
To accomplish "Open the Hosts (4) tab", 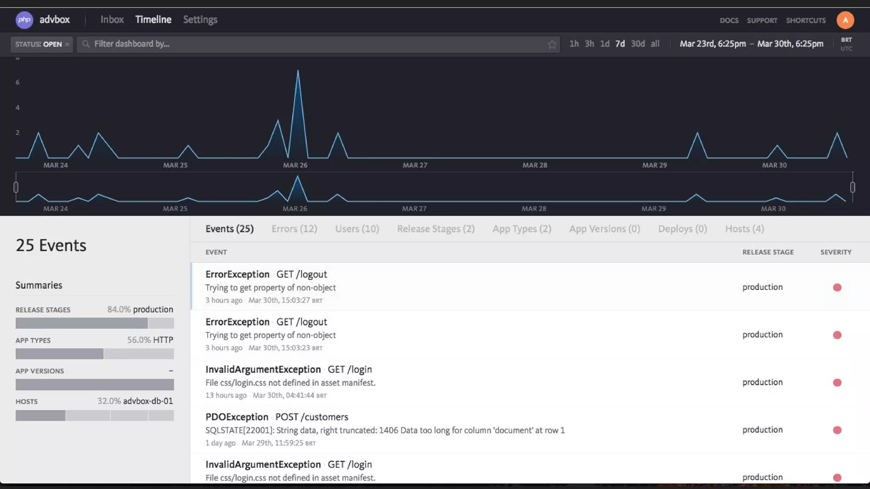I will point(744,229).
